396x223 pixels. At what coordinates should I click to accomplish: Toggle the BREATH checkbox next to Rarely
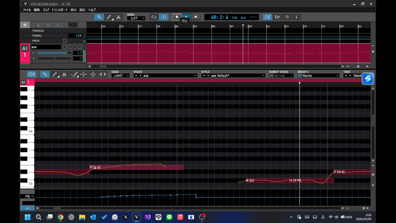(x=300, y=76)
